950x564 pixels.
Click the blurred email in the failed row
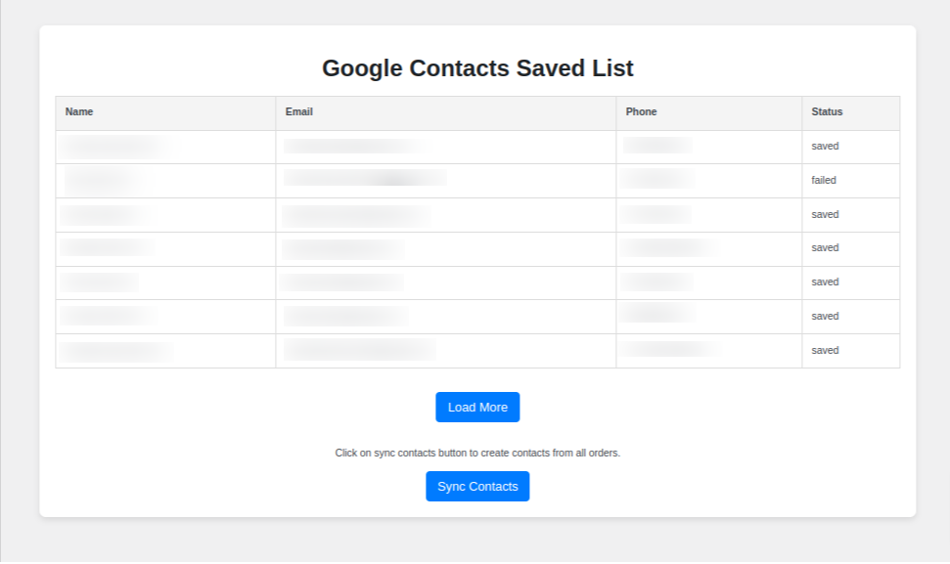point(365,179)
